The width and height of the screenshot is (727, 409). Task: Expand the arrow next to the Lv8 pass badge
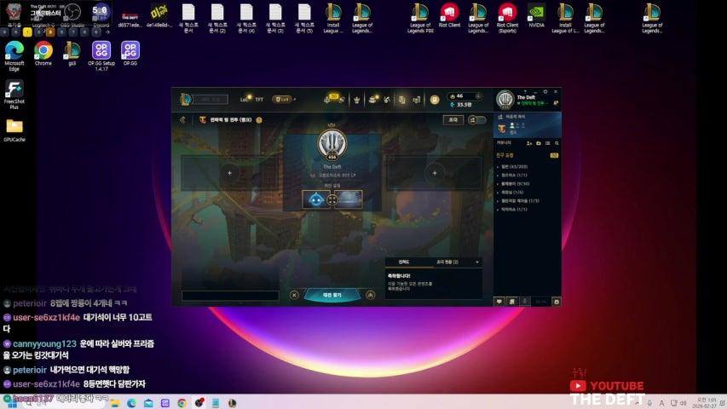295,99
